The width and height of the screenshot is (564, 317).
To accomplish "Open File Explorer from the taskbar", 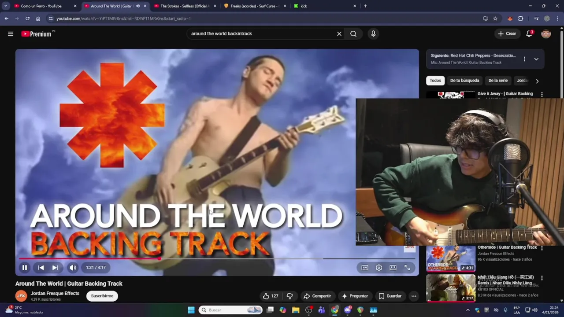I will pyautogui.click(x=296, y=310).
